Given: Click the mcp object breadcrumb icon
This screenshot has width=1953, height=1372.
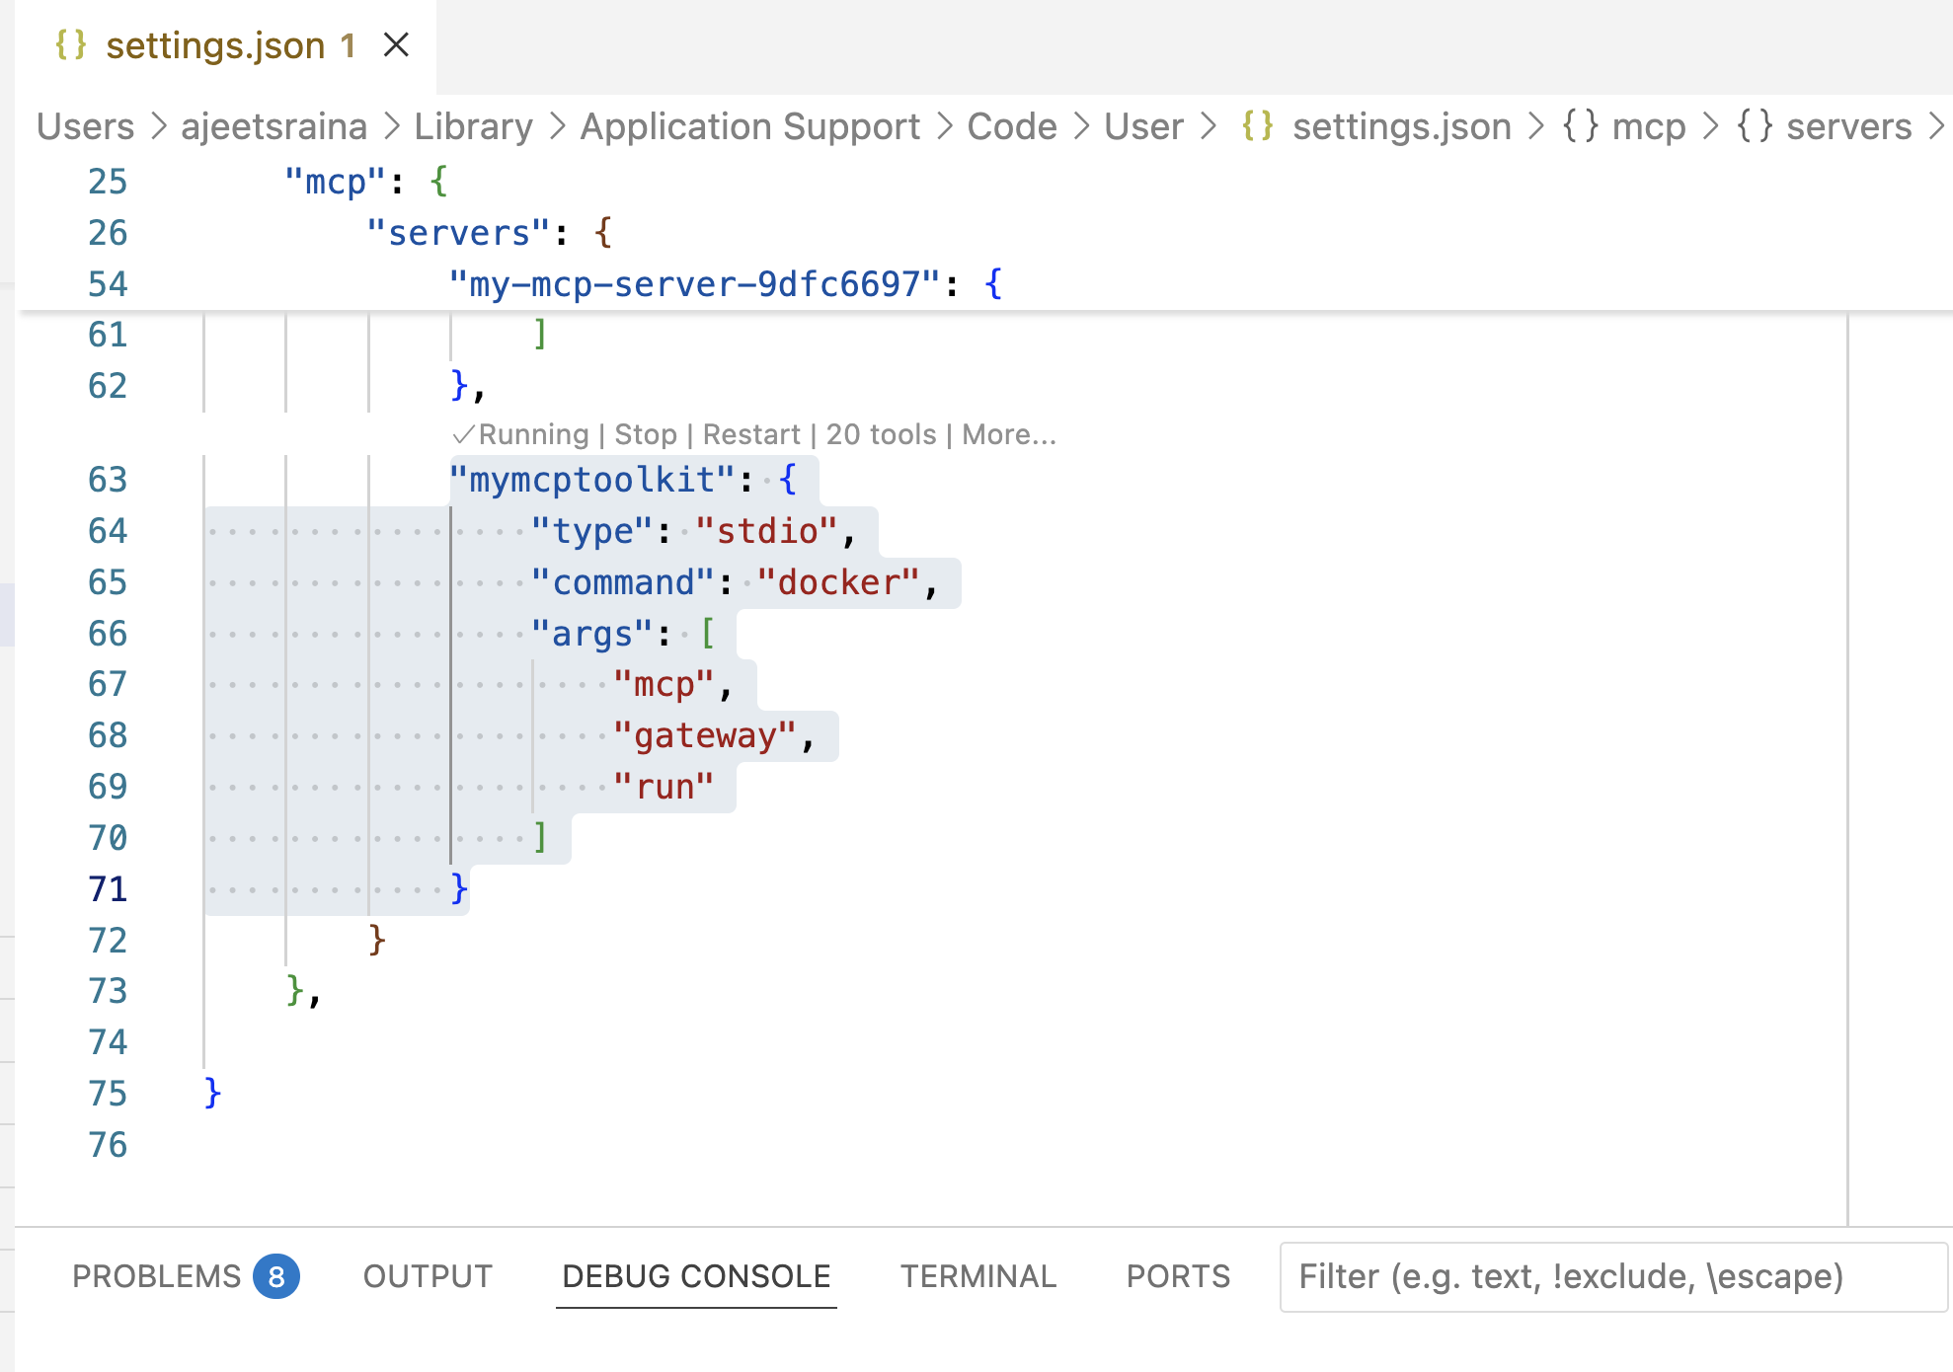Looking at the screenshot, I should tap(1580, 126).
